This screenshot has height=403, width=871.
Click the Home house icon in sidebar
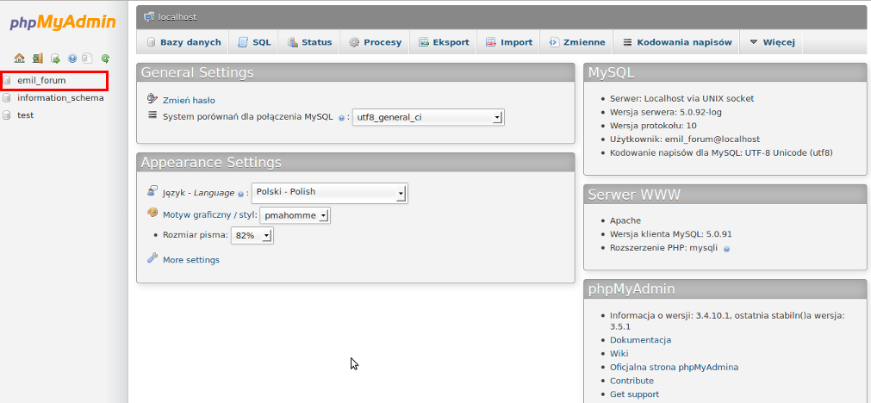20,58
